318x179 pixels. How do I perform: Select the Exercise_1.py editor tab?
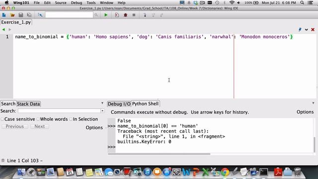coord(16,22)
